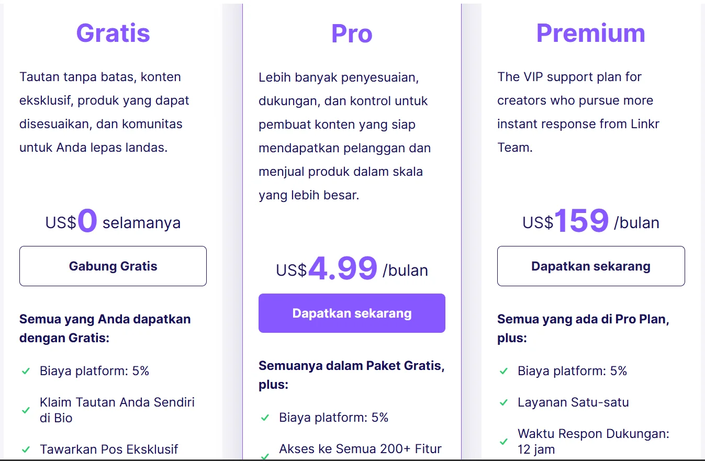The width and height of the screenshot is (705, 461).
Task: Select the Gratis plan heading
Action: [x=113, y=33]
